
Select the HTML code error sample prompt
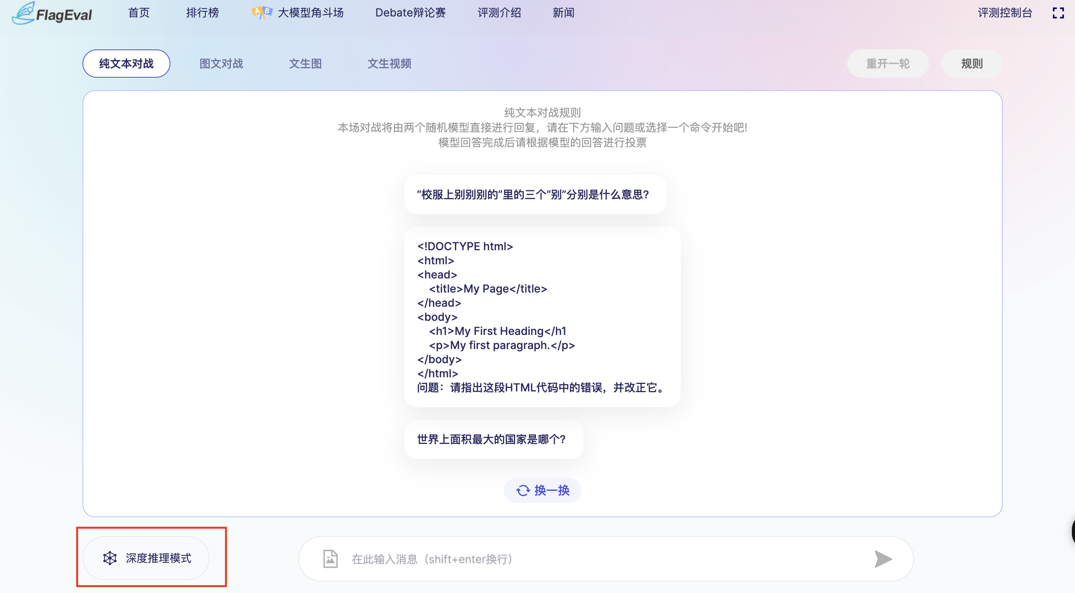pyautogui.click(x=542, y=317)
